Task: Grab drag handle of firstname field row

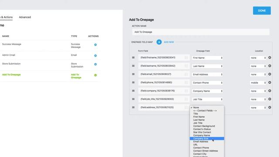Action: coord(133,58)
